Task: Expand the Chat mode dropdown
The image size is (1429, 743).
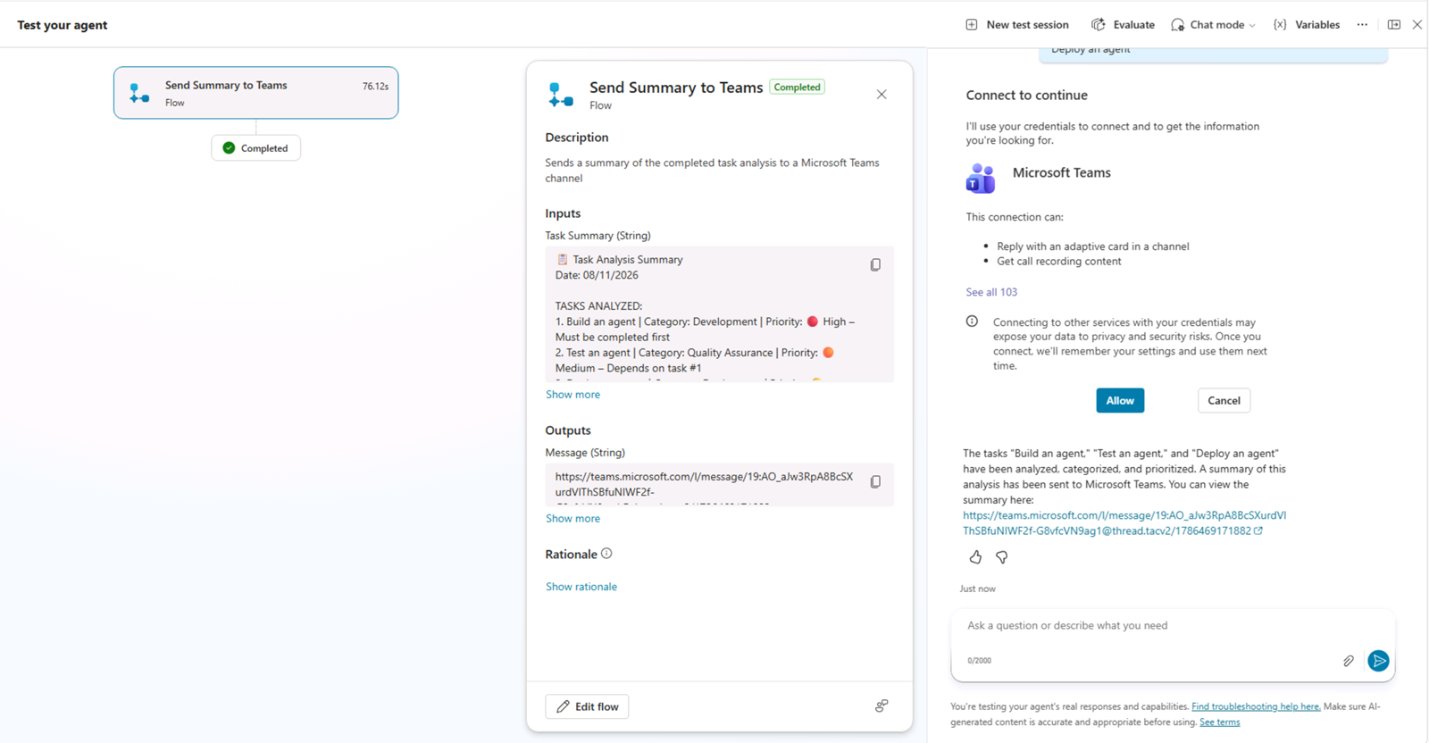Action: [x=1213, y=25]
